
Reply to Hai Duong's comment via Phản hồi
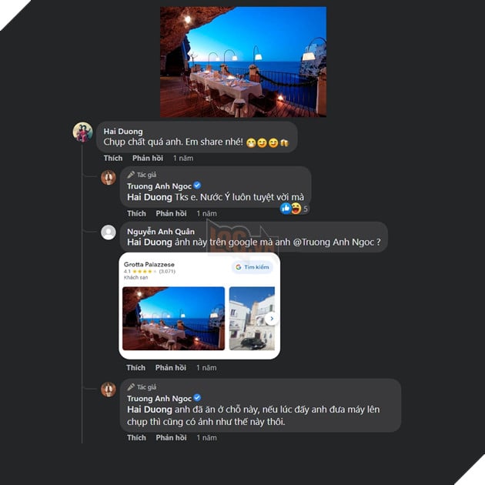[148, 158]
